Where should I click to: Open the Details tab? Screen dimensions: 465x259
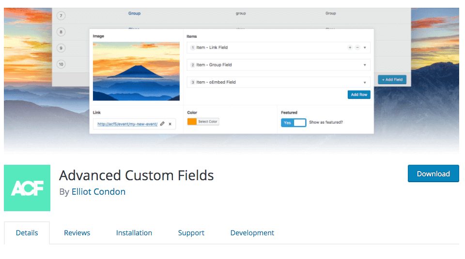click(x=27, y=233)
